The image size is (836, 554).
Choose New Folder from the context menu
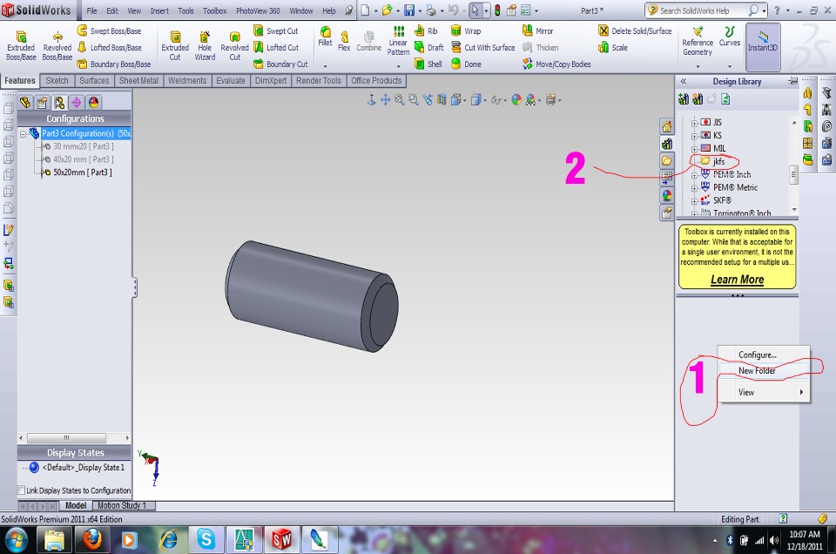pyautogui.click(x=757, y=370)
